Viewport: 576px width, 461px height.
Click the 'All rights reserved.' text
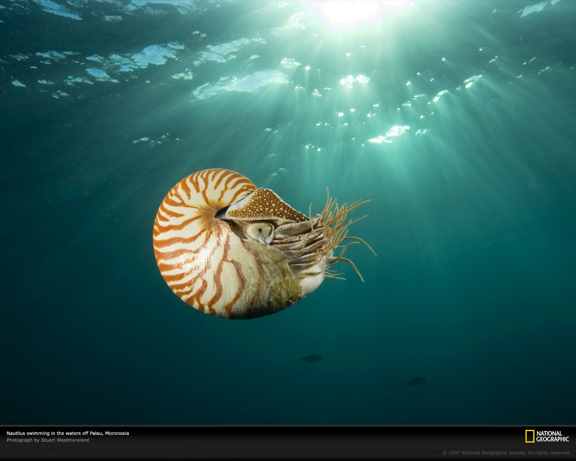click(x=549, y=453)
